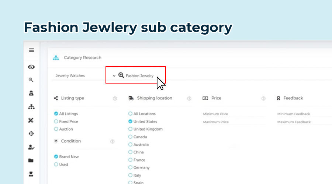Choose Canada shipping location
The image size is (332, 184).
pos(131,137)
